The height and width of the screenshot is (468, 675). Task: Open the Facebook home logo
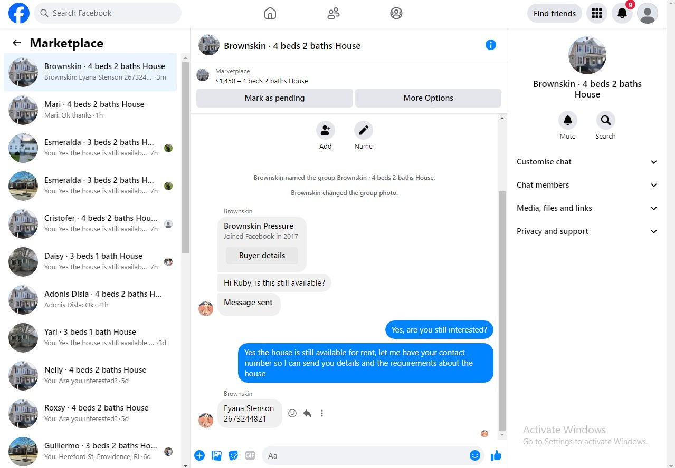[x=19, y=13]
